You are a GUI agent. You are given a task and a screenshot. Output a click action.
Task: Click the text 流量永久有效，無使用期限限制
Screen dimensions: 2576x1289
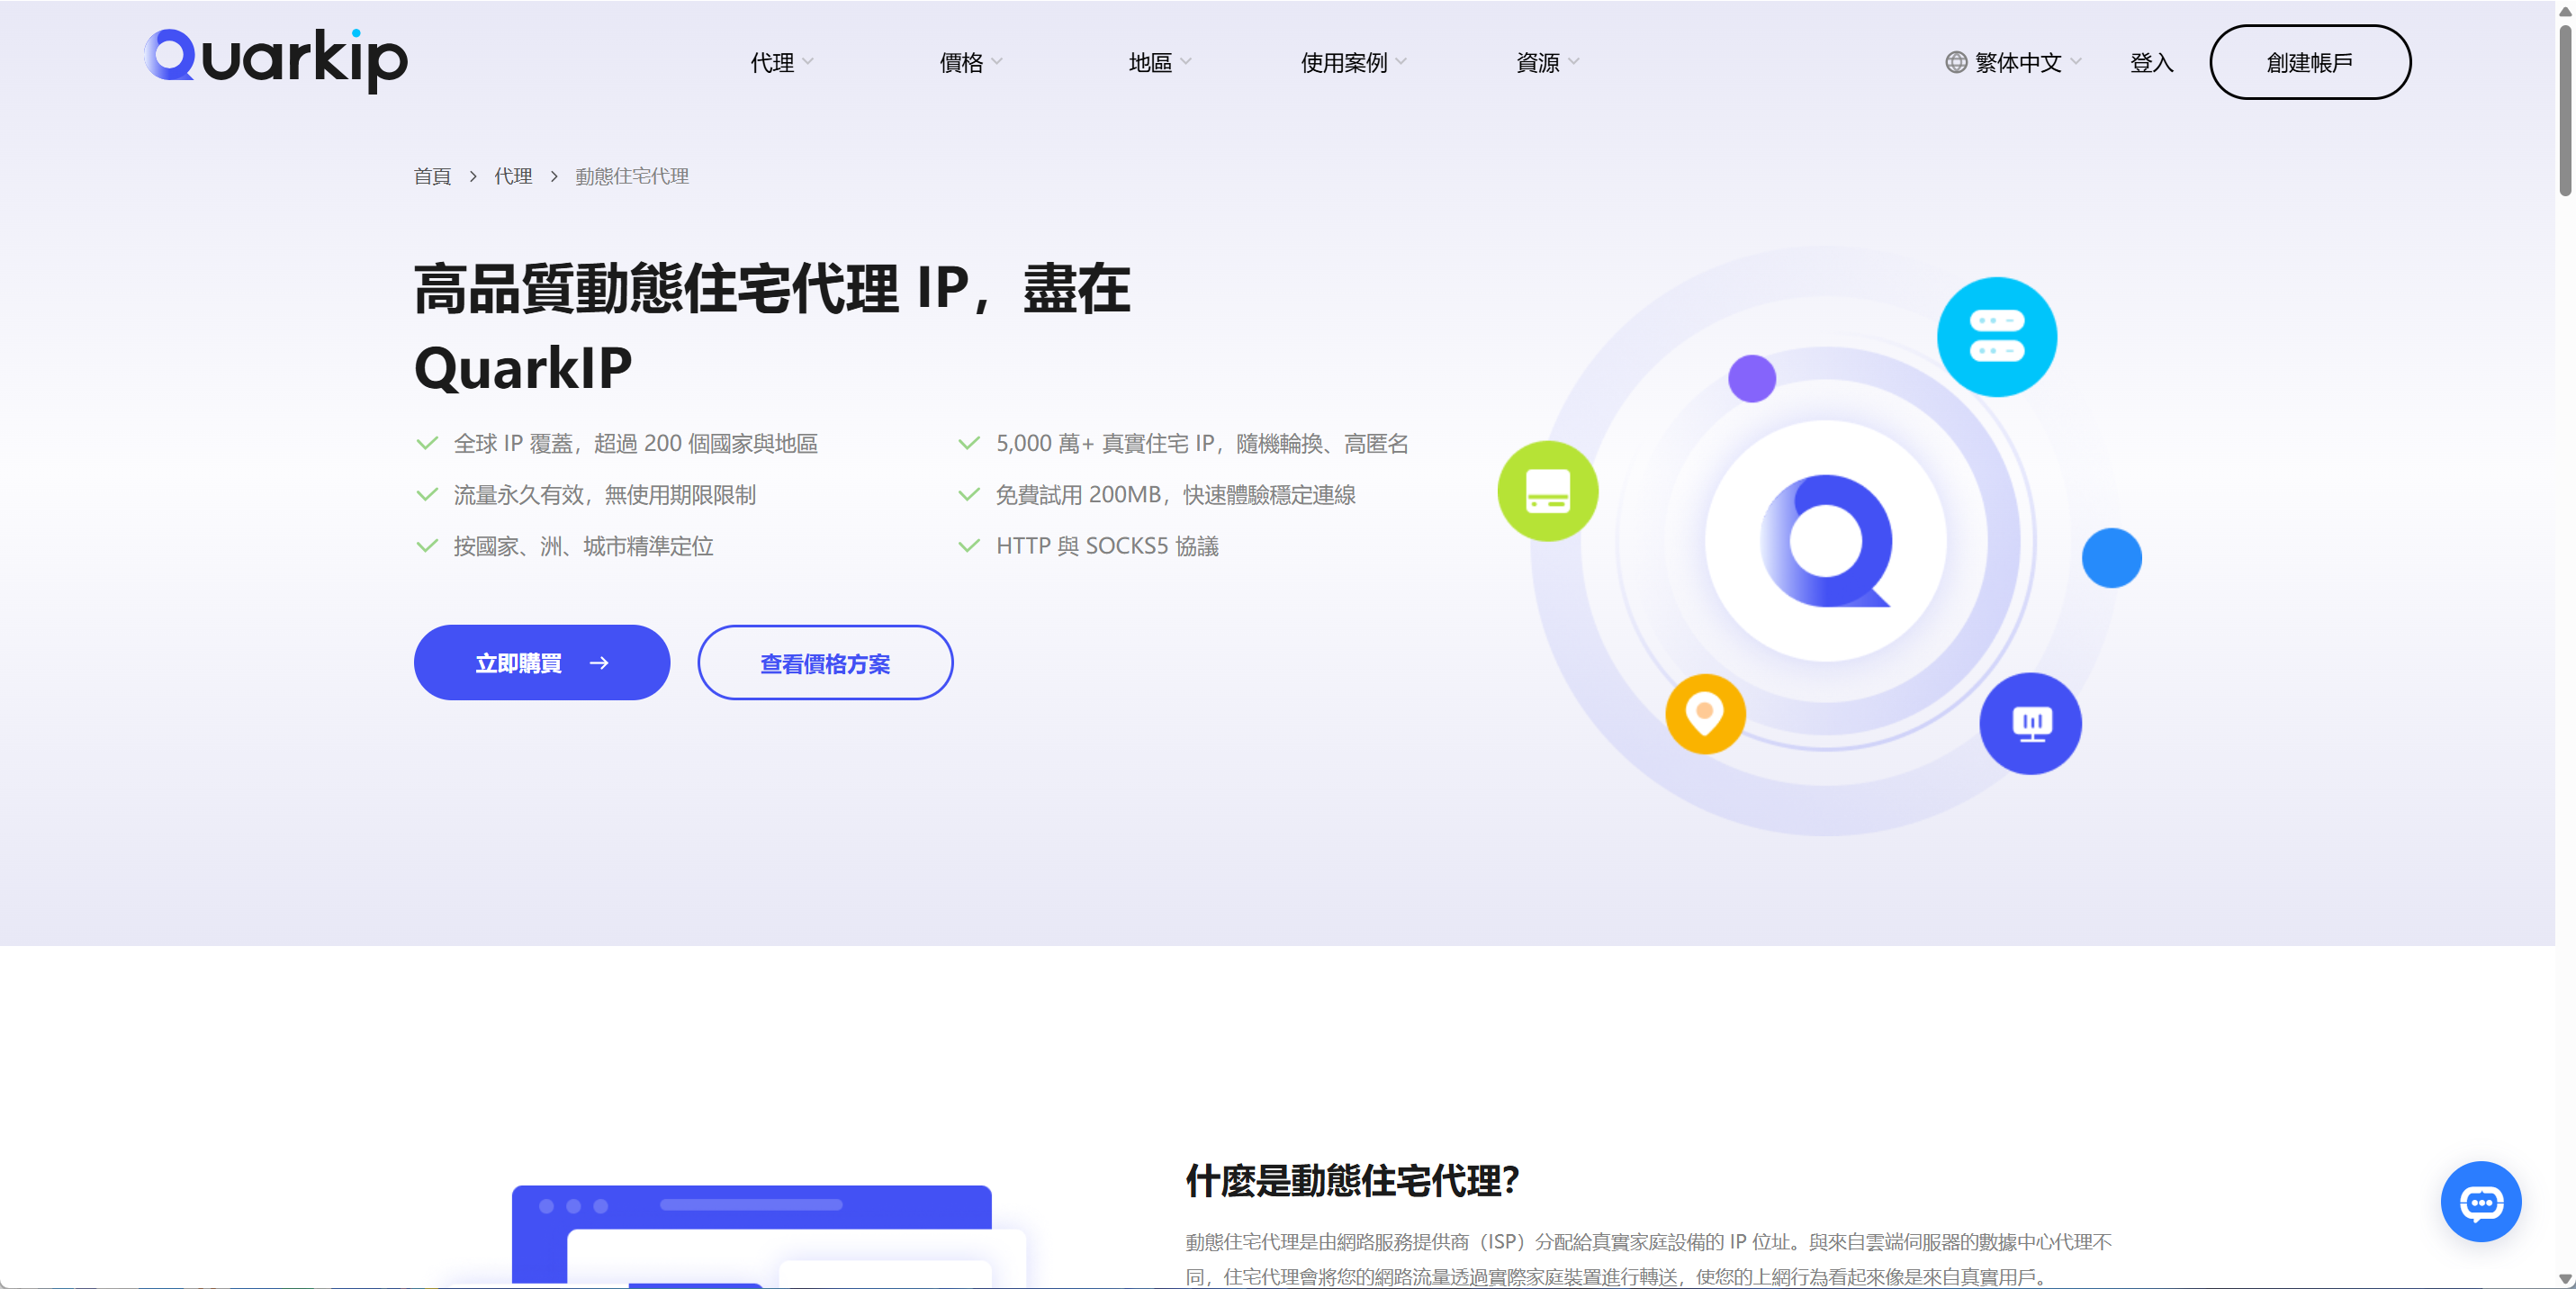[x=605, y=495]
